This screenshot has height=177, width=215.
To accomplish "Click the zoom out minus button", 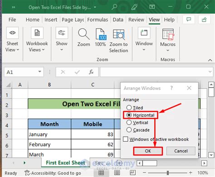I will tap(144, 173).
